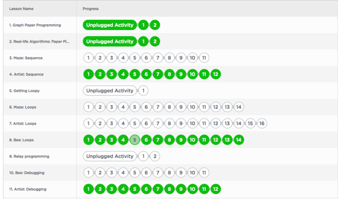Screen dimensions: 340x199
Task: Open puzzle 14 in Bee: Loops
Action: point(238,140)
